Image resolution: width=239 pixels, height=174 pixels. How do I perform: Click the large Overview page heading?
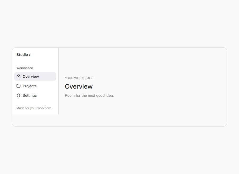[x=79, y=86]
